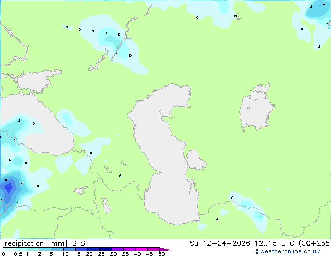This screenshot has height=256, width=331.
Task: Click the 35–40 mm purple-magenta legend swatch
Action: pyautogui.click(x=129, y=249)
